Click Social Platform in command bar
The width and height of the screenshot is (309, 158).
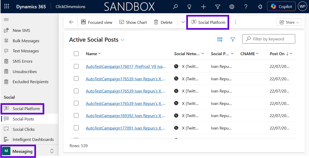click(208, 22)
